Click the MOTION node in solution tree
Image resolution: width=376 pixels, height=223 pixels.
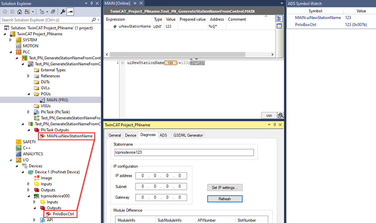[30, 46]
